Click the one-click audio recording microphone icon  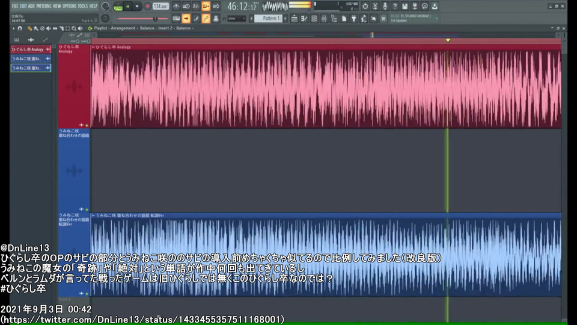(385, 6)
